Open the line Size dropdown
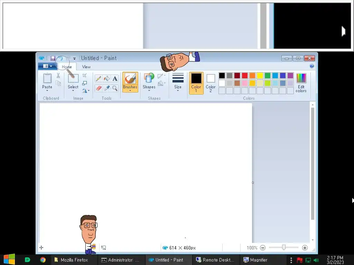This screenshot has height=265, width=354. [x=178, y=82]
